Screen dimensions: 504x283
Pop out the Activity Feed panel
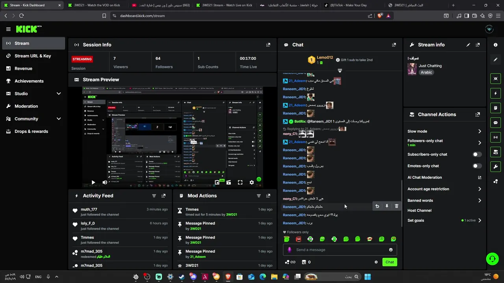(x=163, y=196)
